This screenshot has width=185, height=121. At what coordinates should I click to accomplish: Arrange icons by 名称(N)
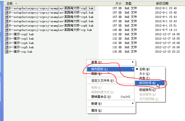tap(150, 69)
